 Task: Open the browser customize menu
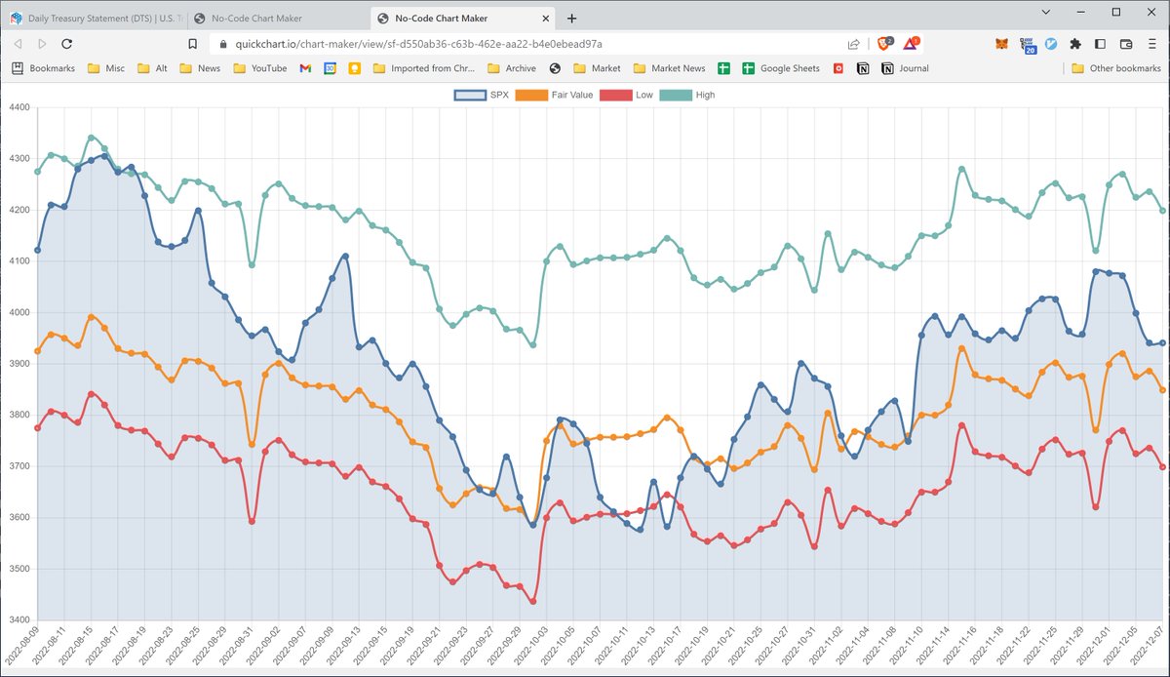[1154, 43]
